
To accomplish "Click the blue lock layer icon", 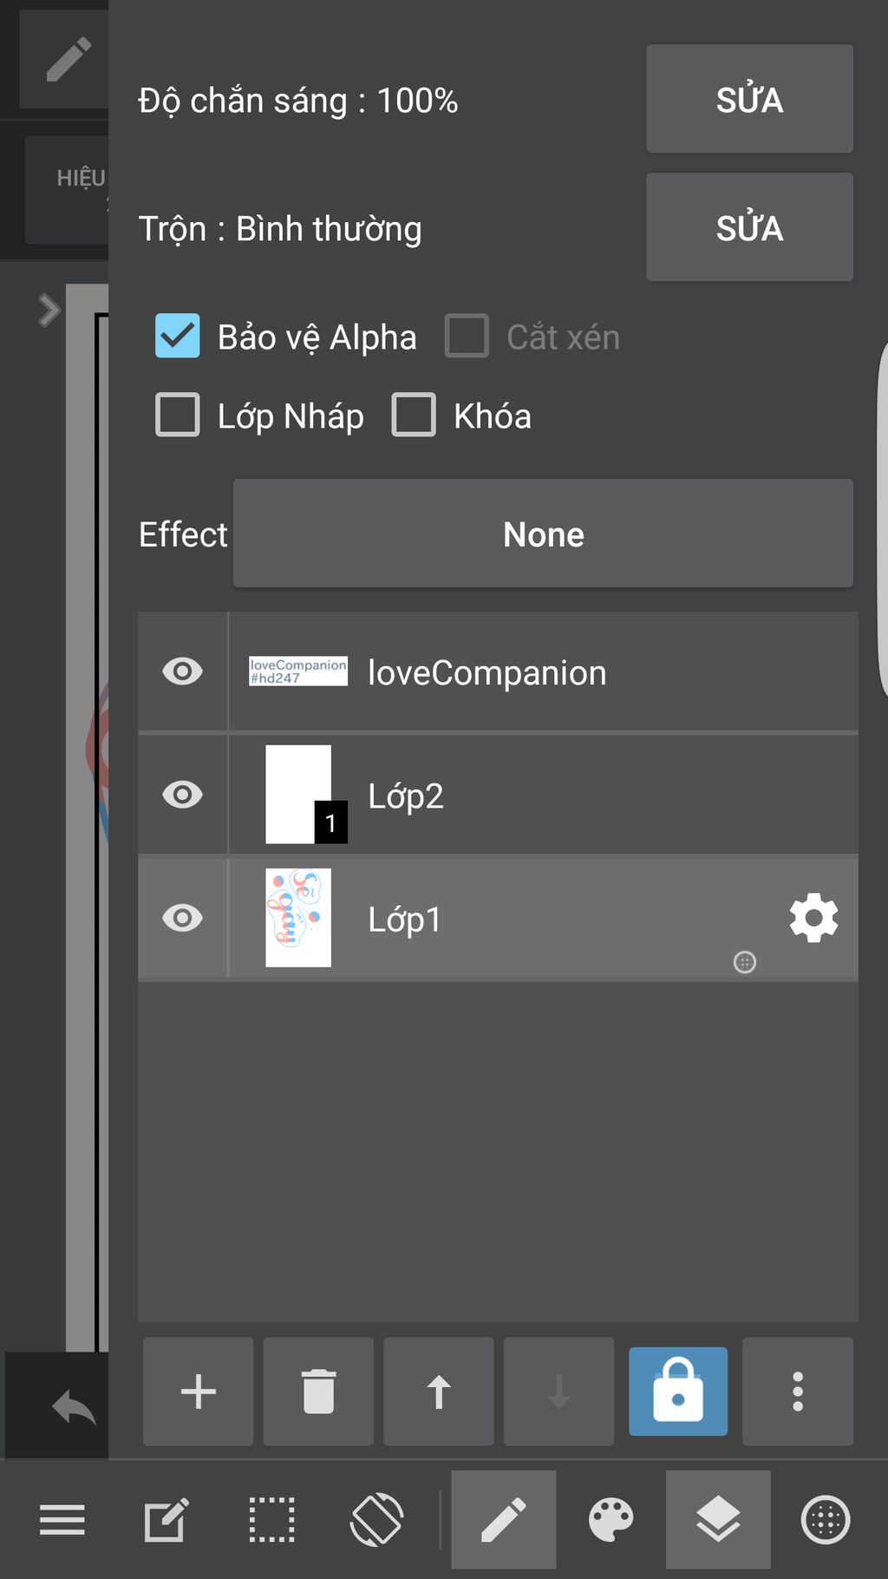I will [x=678, y=1391].
